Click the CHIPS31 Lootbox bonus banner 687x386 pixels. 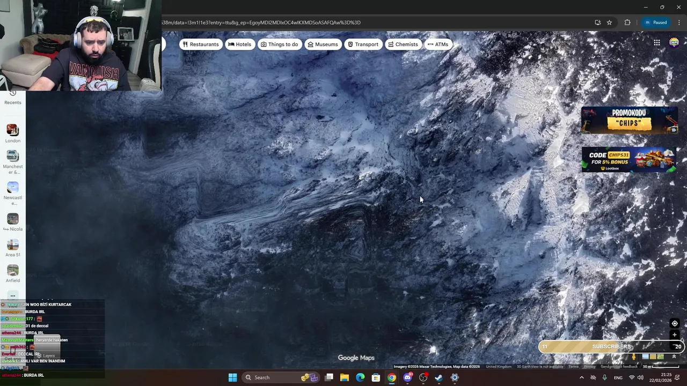coord(629,160)
